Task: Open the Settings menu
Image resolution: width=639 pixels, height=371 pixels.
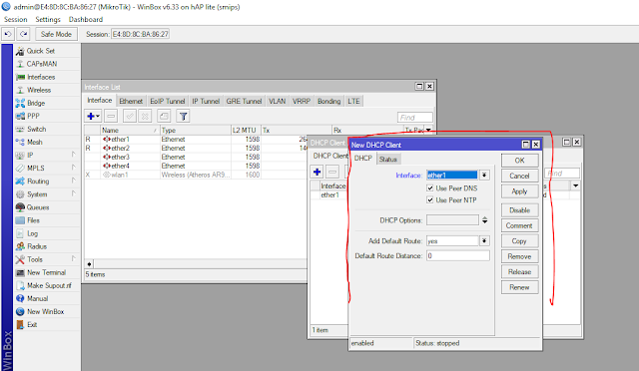Action: tap(48, 20)
